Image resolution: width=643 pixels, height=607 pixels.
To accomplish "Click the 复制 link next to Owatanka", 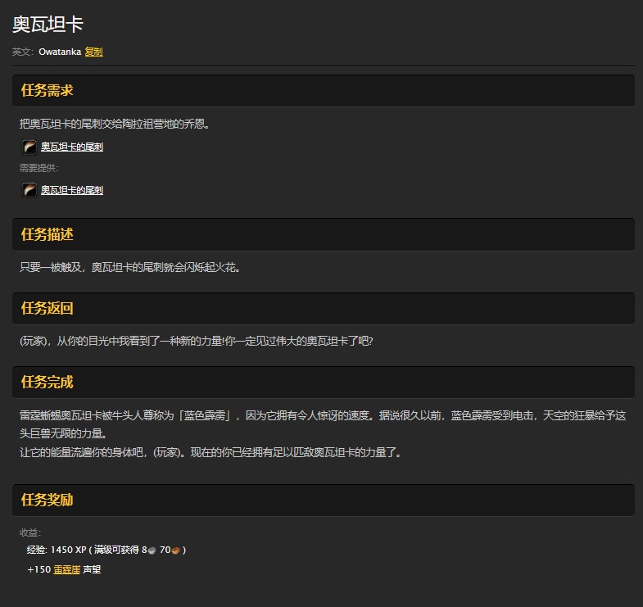I will point(93,52).
